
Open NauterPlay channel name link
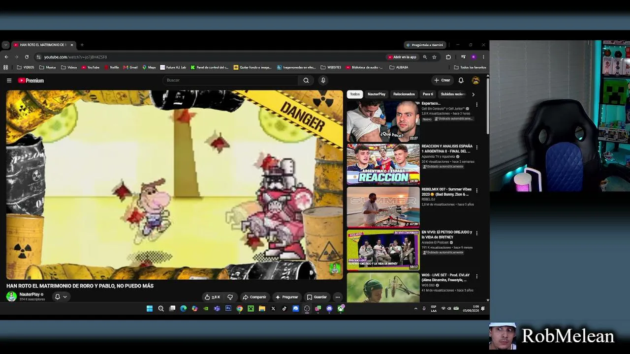30,295
